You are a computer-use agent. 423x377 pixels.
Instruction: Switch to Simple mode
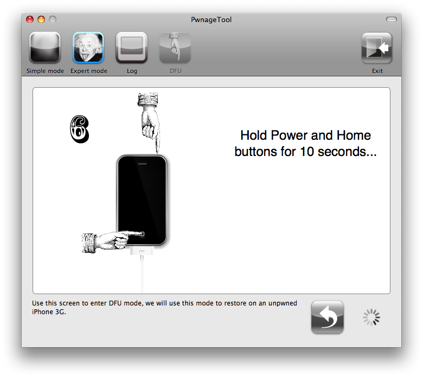click(x=45, y=49)
